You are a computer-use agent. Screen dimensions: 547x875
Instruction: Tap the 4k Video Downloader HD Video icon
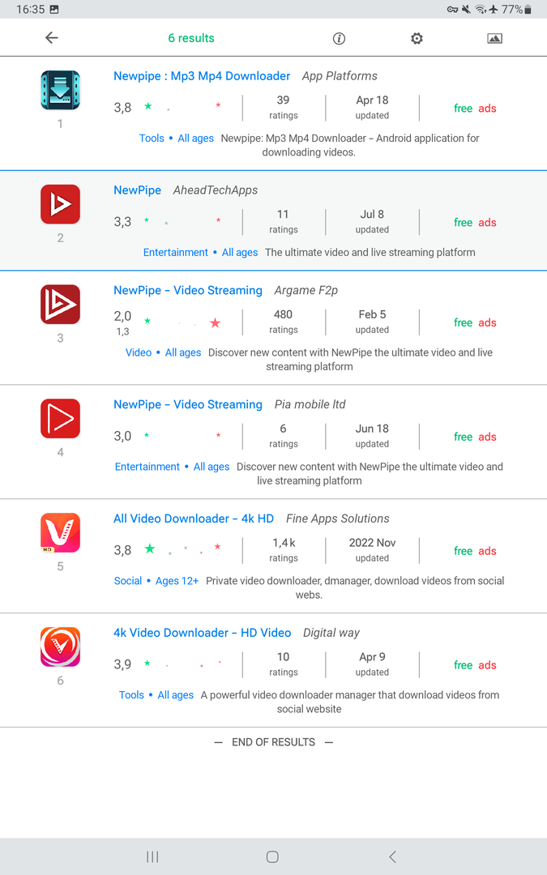tap(60, 647)
